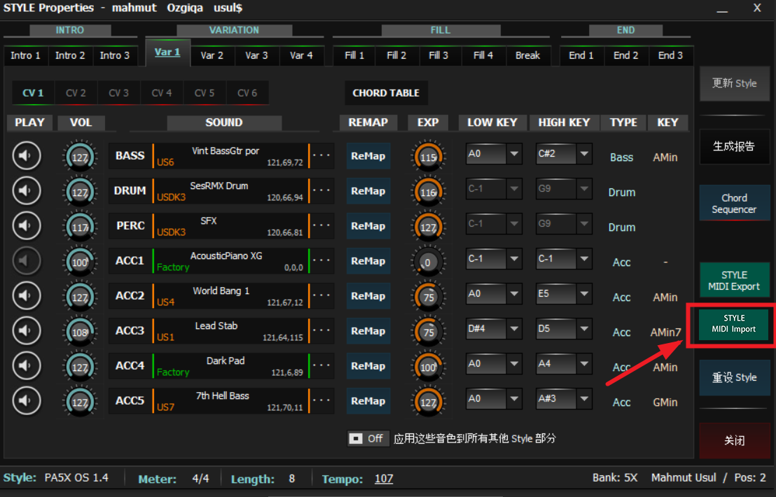This screenshot has height=497, width=776.
Task: Click the ACC5 track speaker icon
Action: pos(27,400)
